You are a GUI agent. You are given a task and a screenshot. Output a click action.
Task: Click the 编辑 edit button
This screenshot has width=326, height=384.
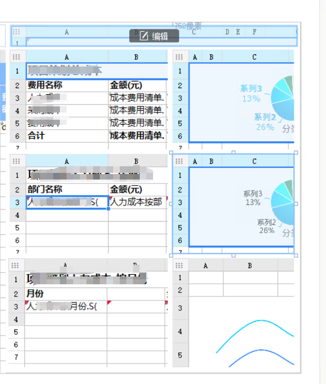pyautogui.click(x=154, y=36)
